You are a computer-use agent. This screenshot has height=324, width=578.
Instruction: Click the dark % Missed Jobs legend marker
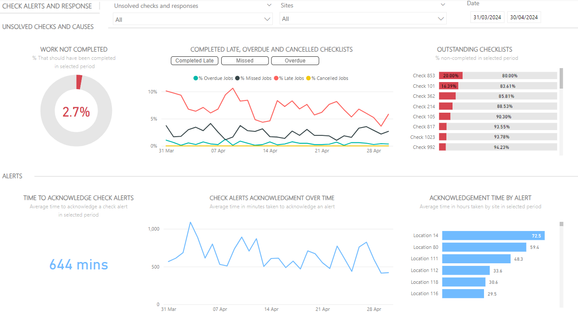[x=237, y=79]
